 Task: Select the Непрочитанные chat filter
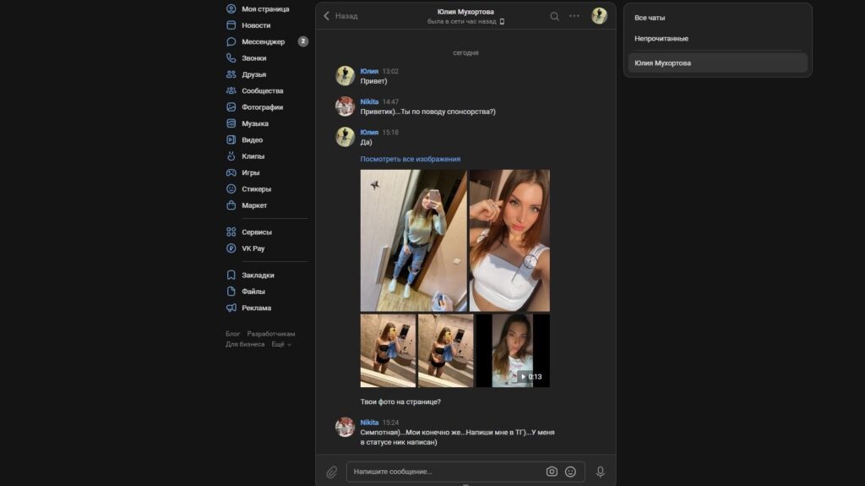click(661, 39)
